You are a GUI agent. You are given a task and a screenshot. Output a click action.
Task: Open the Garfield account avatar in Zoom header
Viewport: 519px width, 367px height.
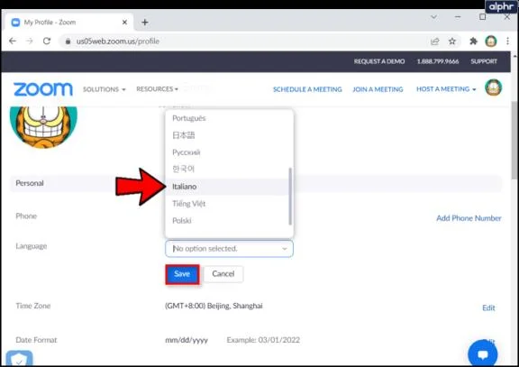pos(493,87)
